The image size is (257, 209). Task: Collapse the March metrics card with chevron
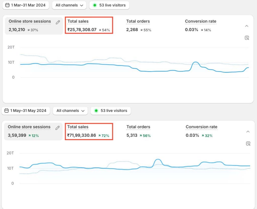(x=246, y=26)
